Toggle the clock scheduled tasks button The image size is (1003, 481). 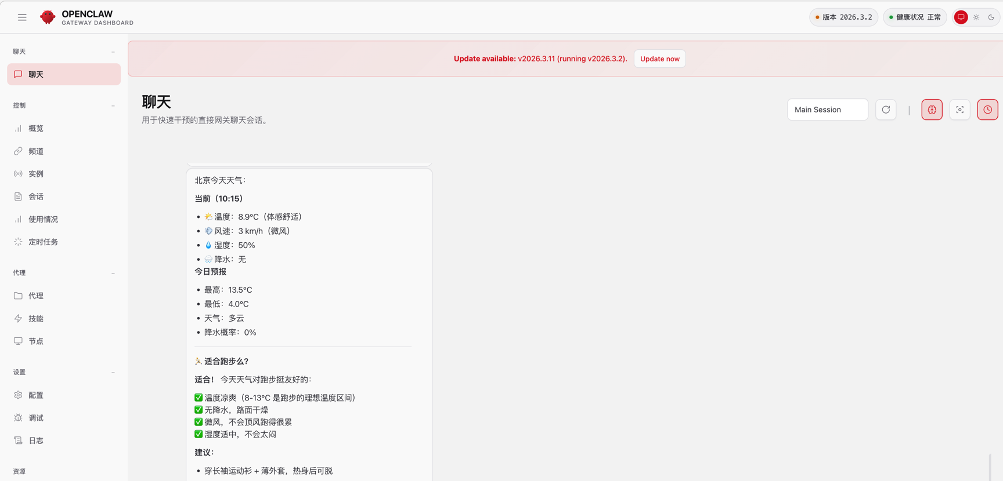pos(987,110)
